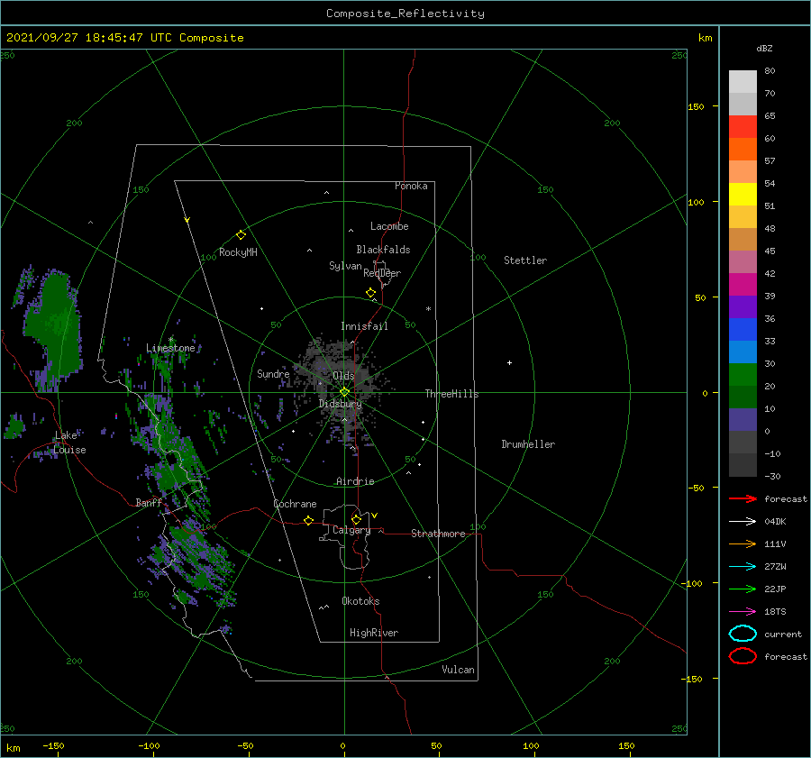Select the magenta 42-39 dBZ swatch
Viewport: 811px width, 758px height.
[x=743, y=285]
